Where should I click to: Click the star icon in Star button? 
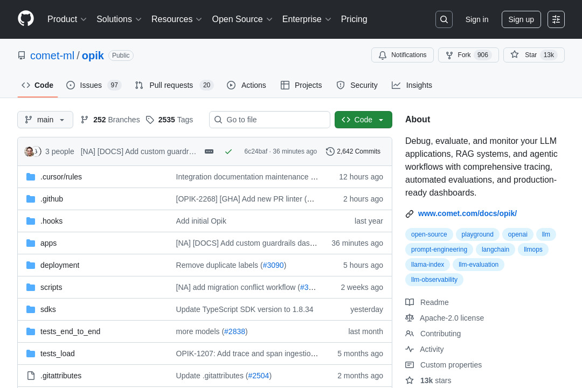pyautogui.click(x=515, y=54)
